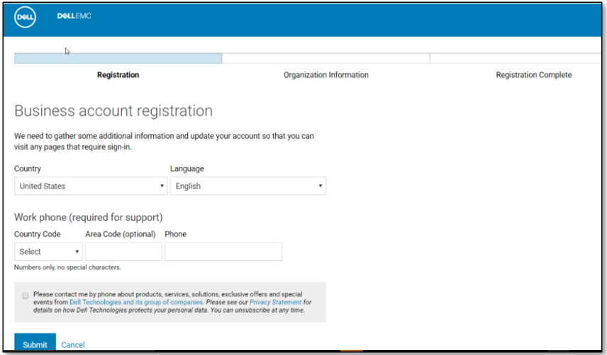Click the third progress bar segment
The width and height of the screenshot is (607, 355).
tap(518, 59)
